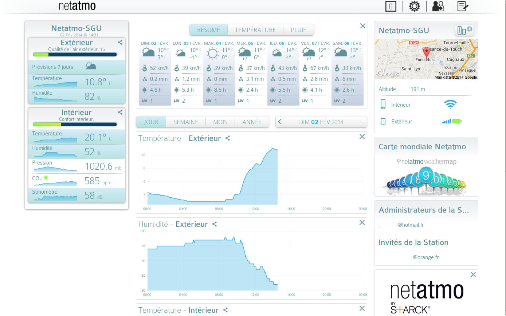Select indoor Humidité 52% row
This screenshot has height=316, width=506.
pos(77,151)
